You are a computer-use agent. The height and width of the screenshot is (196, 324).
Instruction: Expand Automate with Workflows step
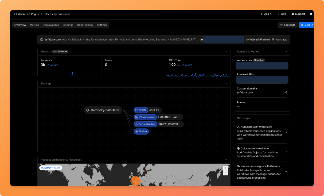pyautogui.click(x=286, y=132)
